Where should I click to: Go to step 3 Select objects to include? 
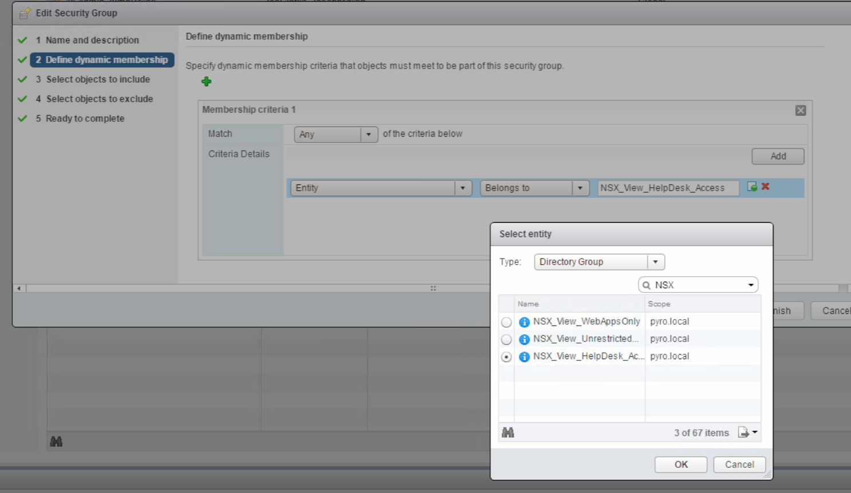click(x=98, y=79)
